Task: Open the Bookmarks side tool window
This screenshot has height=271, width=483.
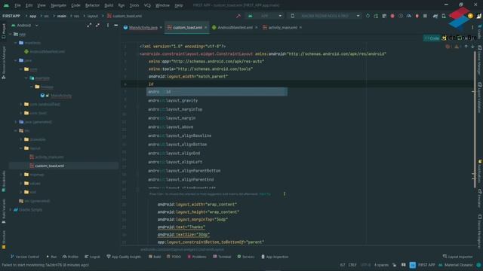Action: tap(3, 181)
